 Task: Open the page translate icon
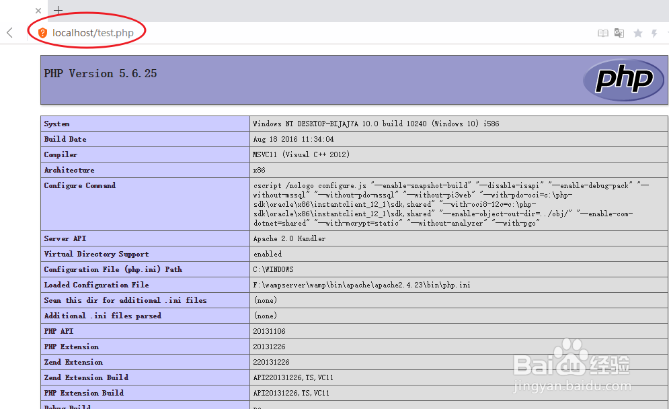click(x=619, y=32)
